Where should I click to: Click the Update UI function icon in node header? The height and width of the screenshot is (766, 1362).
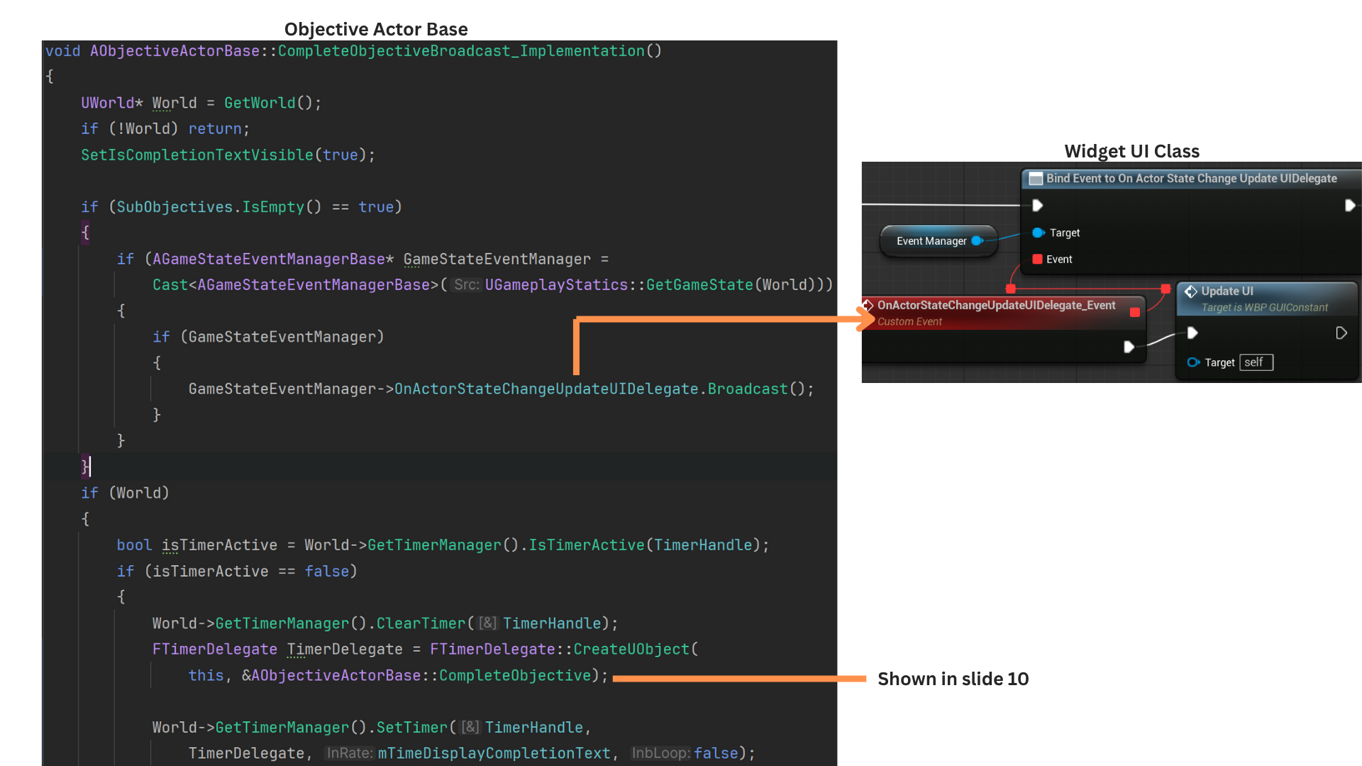pyautogui.click(x=1190, y=292)
